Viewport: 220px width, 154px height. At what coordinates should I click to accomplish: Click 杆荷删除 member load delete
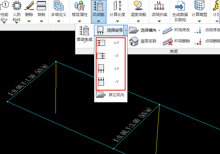(176, 41)
